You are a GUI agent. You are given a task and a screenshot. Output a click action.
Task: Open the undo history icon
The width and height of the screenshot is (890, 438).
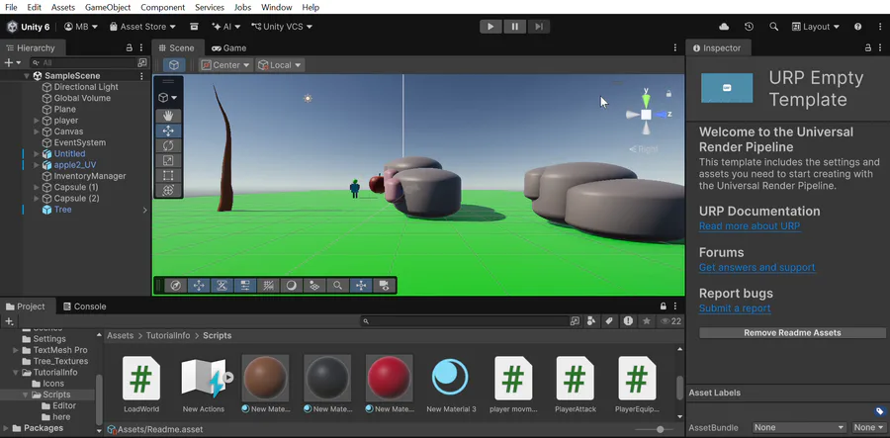point(749,27)
